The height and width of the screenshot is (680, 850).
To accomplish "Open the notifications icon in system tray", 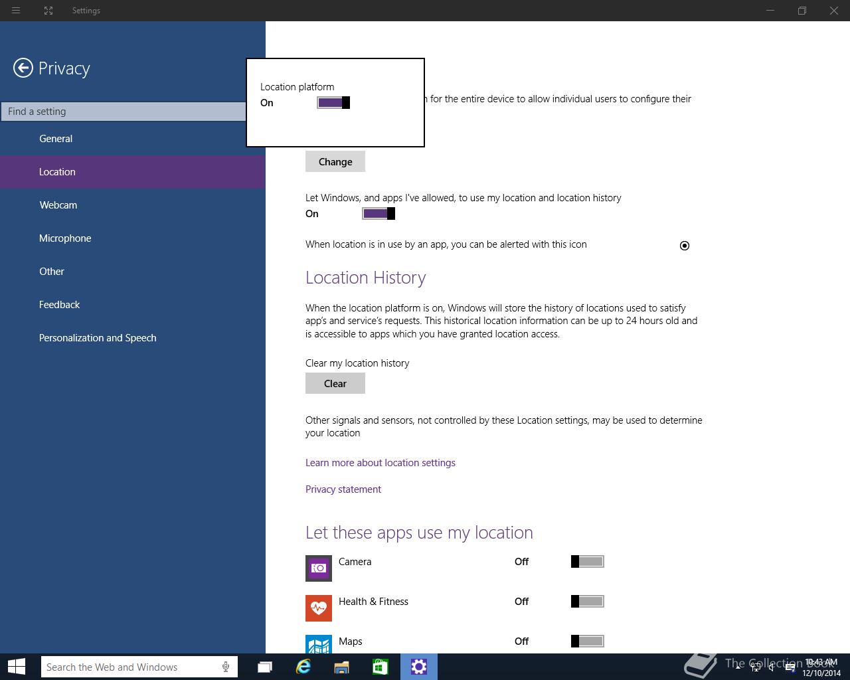I will click(790, 667).
